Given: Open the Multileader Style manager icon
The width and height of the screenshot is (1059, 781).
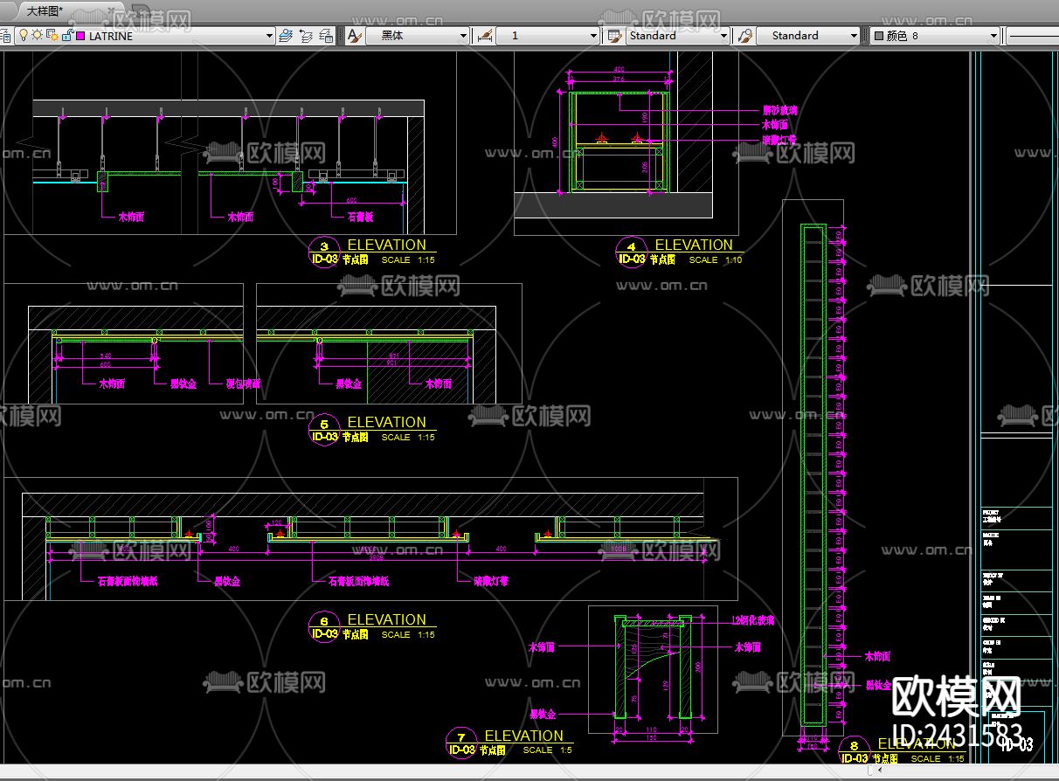Looking at the screenshot, I should tap(745, 36).
